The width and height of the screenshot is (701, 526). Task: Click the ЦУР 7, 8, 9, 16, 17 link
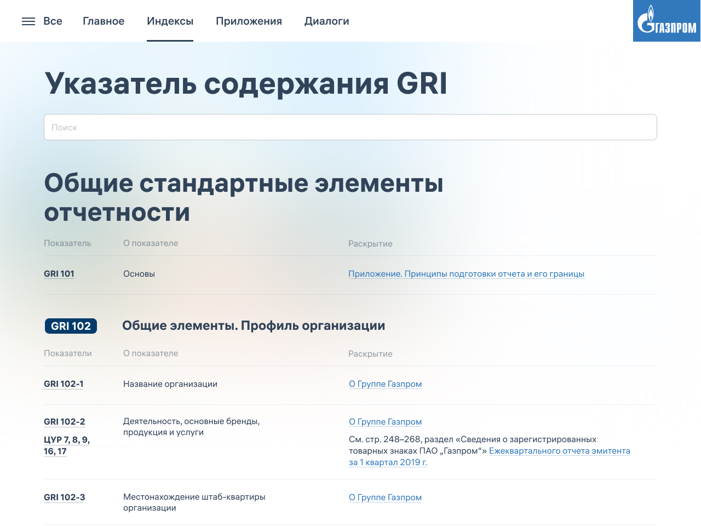tap(66, 445)
